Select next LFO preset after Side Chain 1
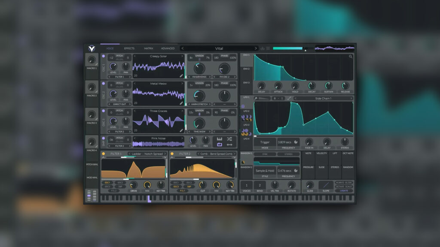The width and height of the screenshot is (440, 247). click(x=351, y=98)
